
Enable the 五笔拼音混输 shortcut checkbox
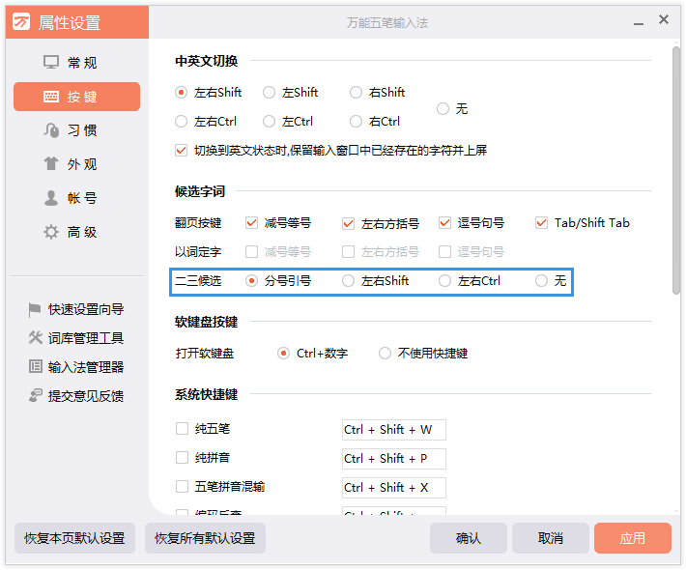182,487
